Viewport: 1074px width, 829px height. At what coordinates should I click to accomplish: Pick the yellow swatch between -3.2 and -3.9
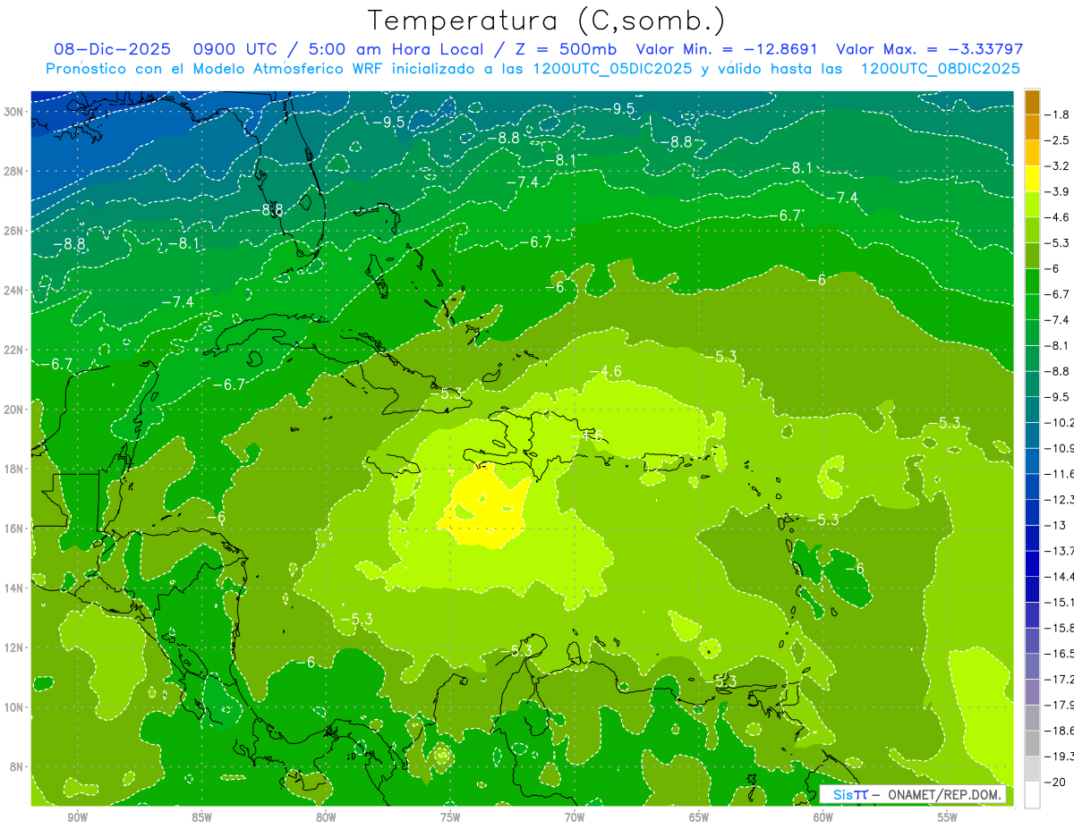click(x=1033, y=179)
